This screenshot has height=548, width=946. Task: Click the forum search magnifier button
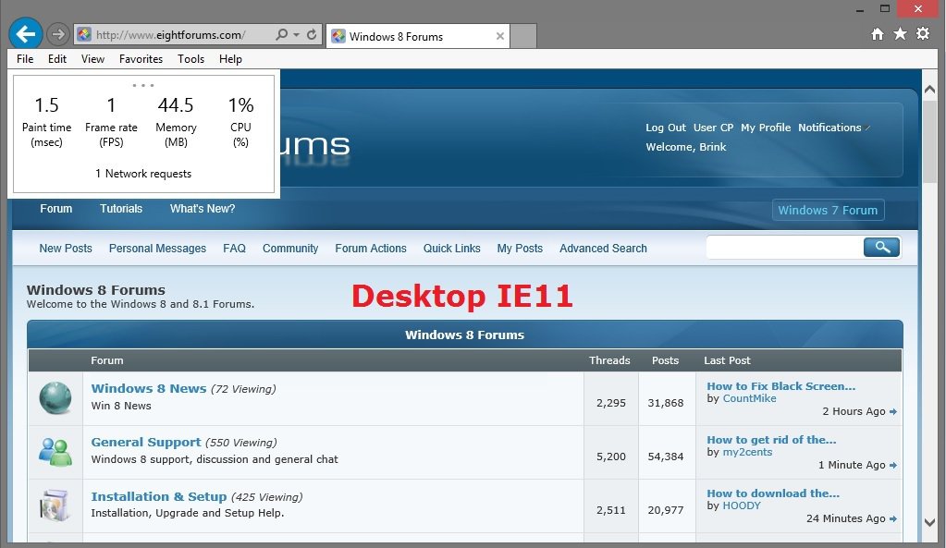[x=882, y=247]
